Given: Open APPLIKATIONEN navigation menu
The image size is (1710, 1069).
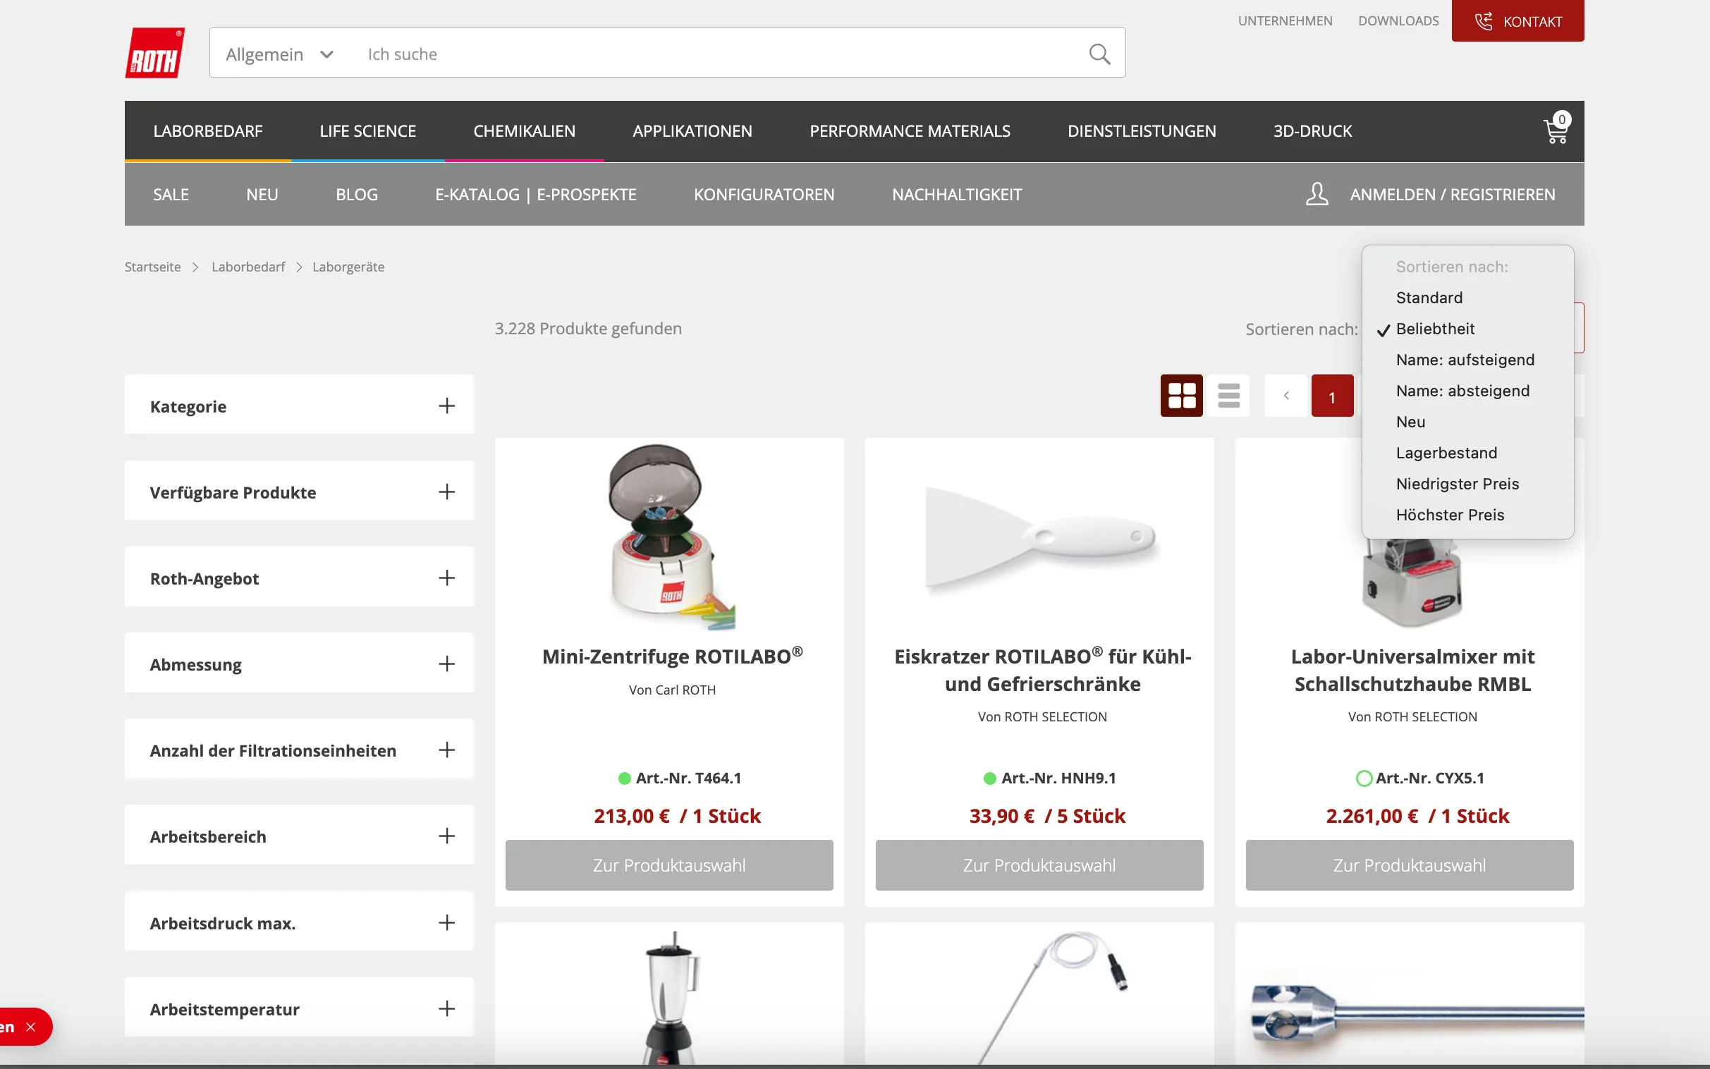Looking at the screenshot, I should [x=692, y=131].
